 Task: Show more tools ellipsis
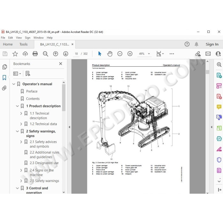point(172,54)
